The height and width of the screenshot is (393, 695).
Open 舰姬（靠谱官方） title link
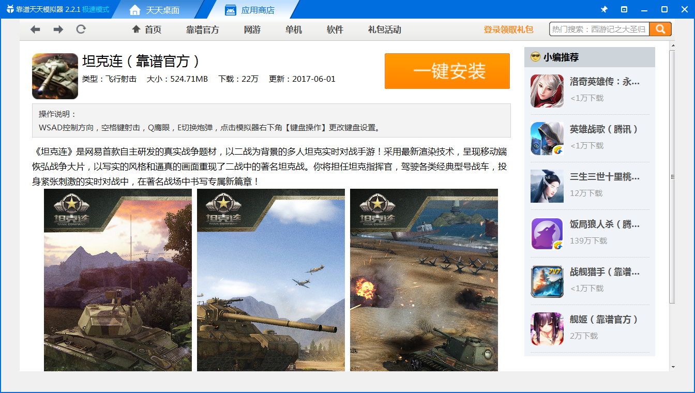pos(604,320)
